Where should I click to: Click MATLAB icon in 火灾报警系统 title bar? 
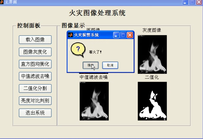coord(71,35)
